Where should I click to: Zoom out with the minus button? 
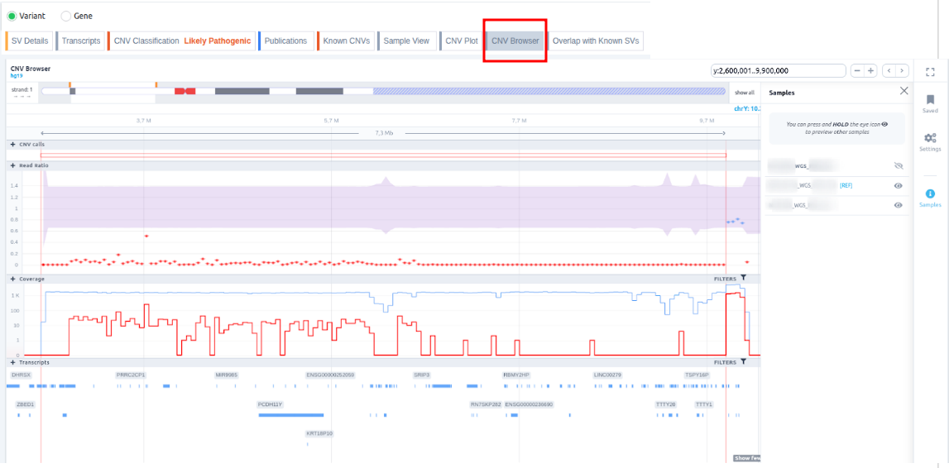point(857,71)
